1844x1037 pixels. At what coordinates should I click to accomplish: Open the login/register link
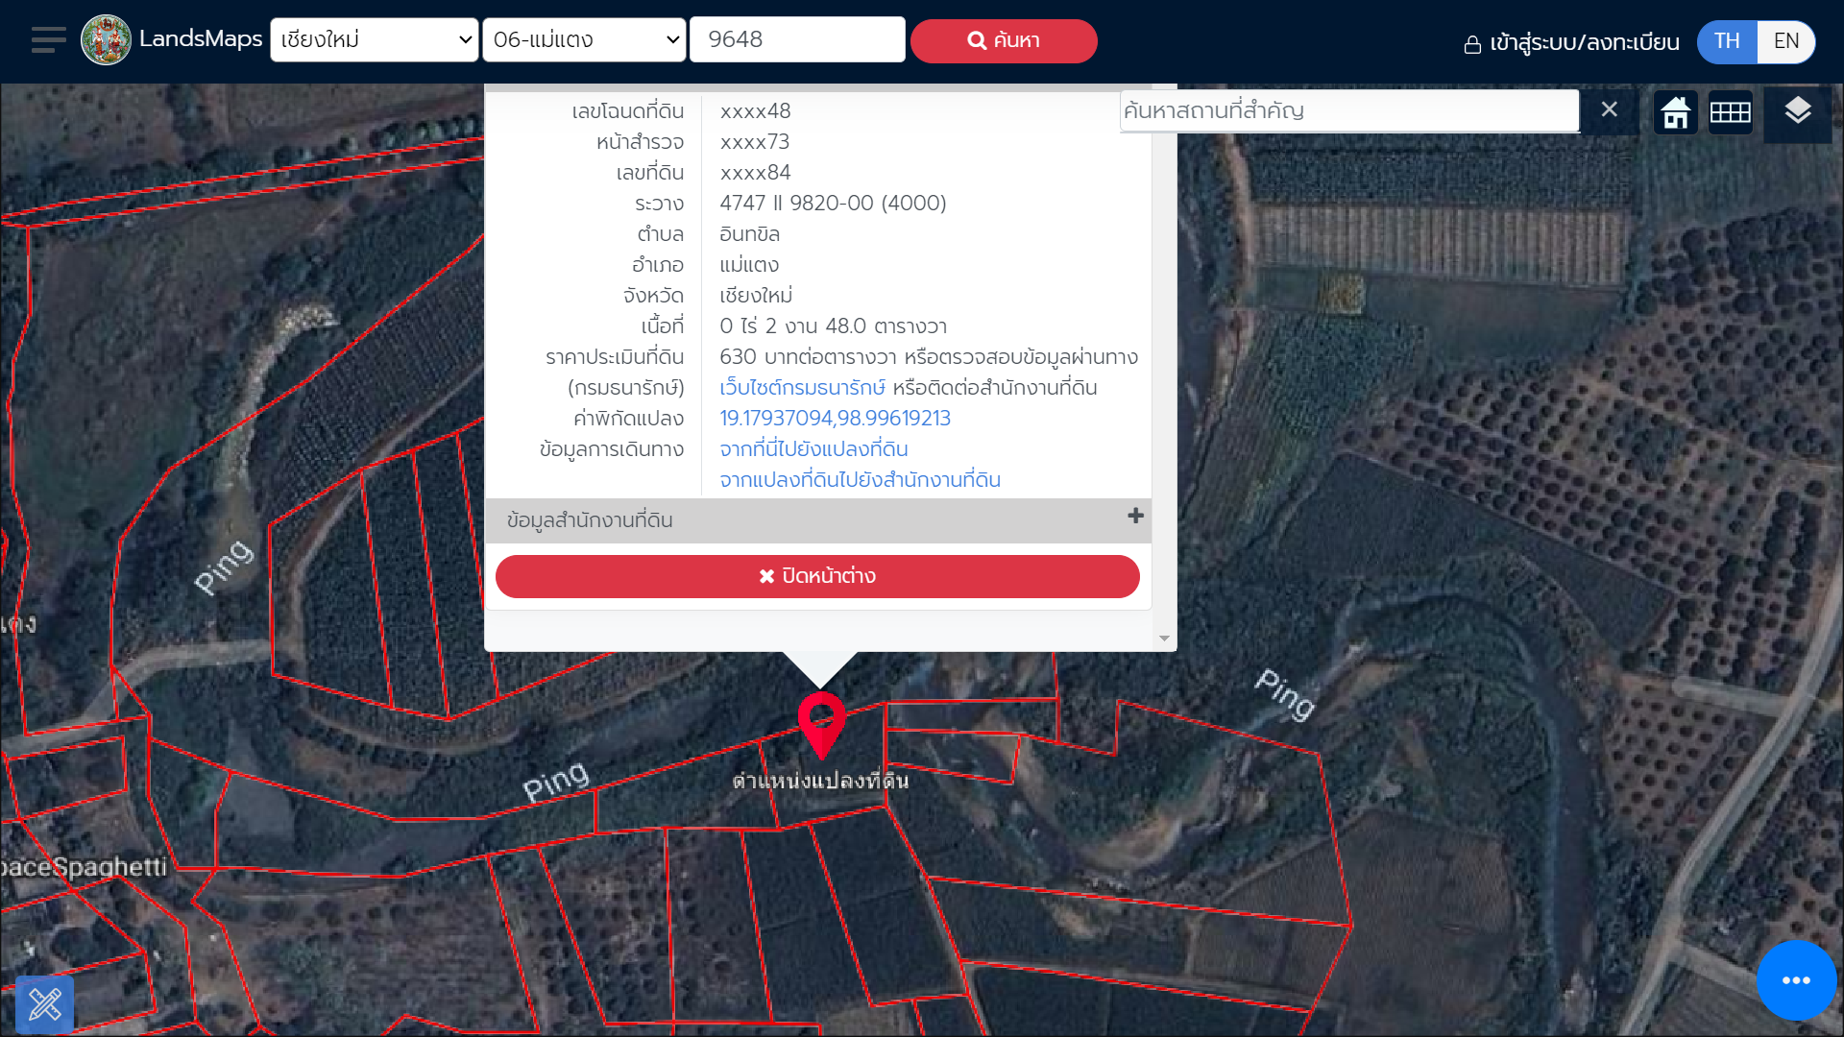coord(1571,43)
